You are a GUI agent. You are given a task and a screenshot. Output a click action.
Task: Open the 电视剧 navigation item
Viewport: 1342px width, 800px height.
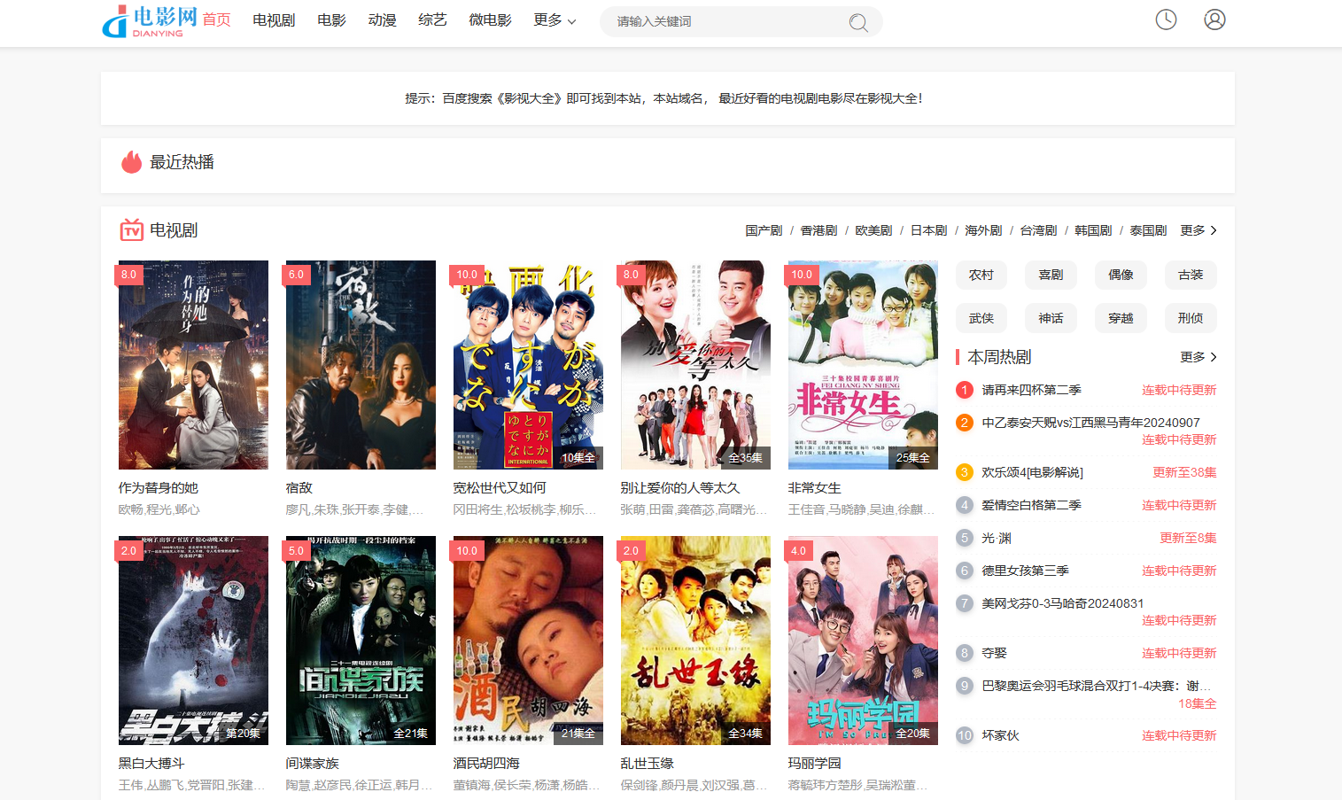[x=274, y=20]
